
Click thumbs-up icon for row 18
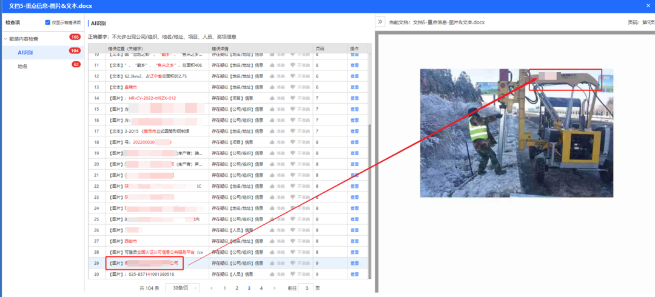tap(272, 142)
